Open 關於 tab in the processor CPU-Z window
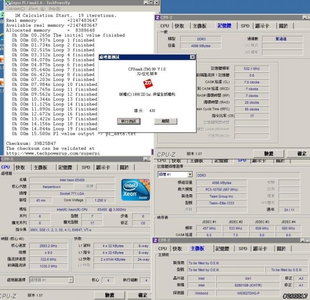The image size is (310, 300). tap(124, 168)
